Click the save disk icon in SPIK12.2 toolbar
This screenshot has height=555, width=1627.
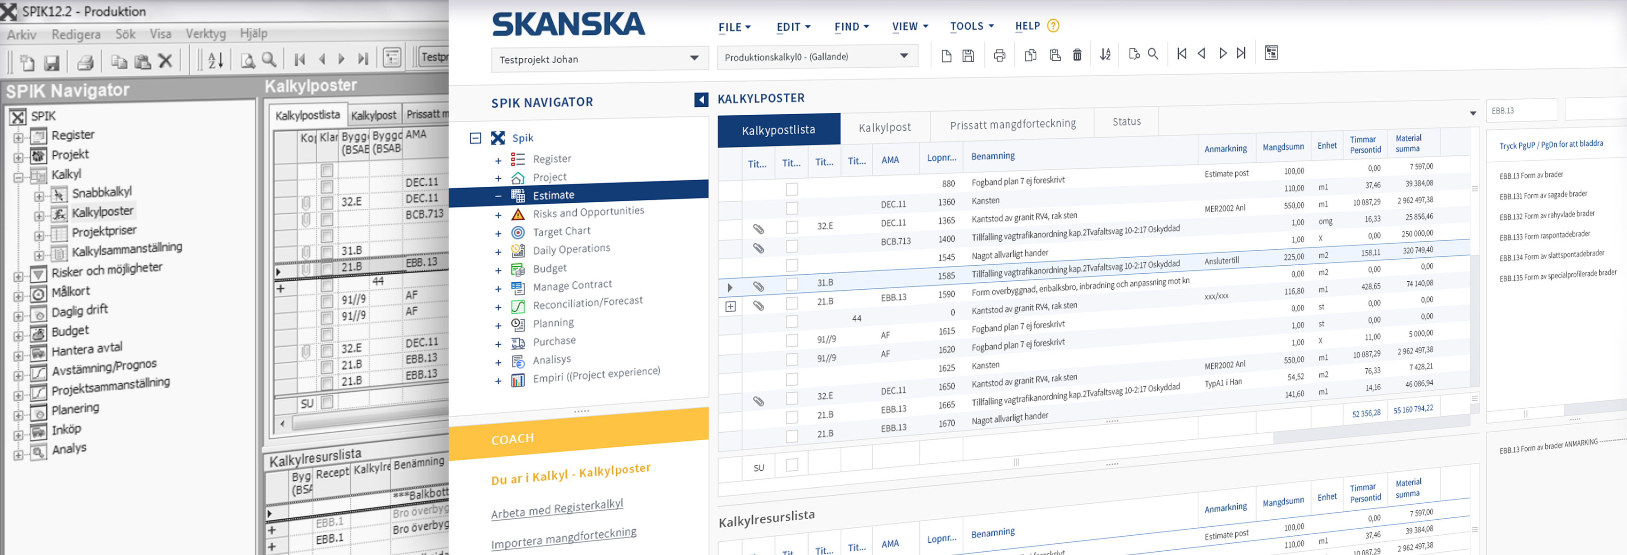tap(51, 63)
